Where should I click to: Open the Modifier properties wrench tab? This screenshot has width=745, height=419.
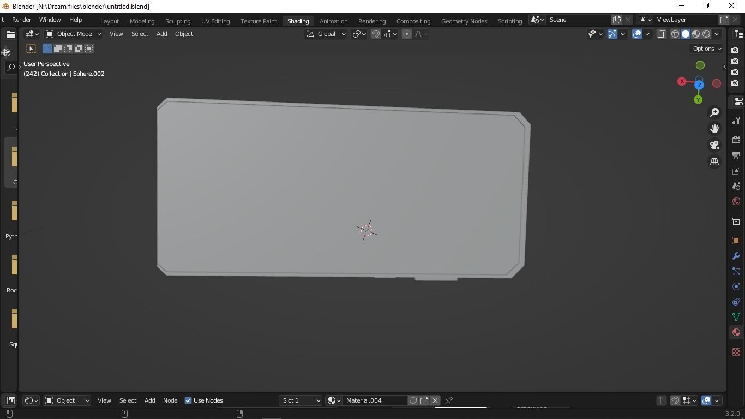coord(736,256)
